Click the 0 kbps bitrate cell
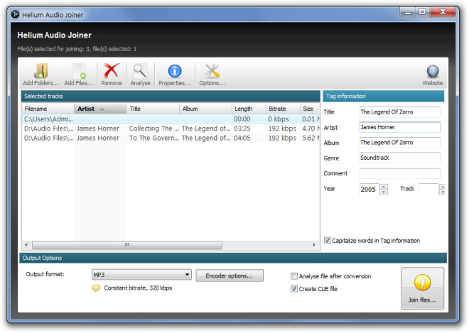469x333 pixels. (x=279, y=119)
